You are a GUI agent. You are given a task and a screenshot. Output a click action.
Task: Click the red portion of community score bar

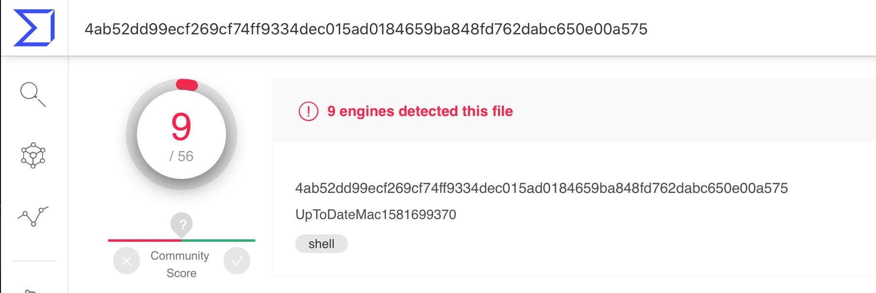(x=144, y=240)
